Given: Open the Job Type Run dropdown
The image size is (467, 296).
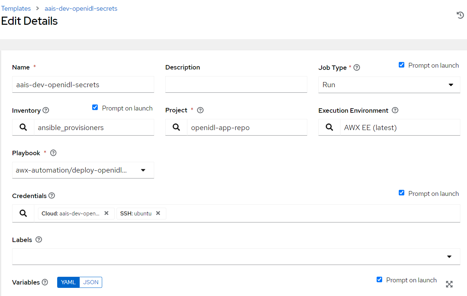Looking at the screenshot, I should click(x=389, y=85).
